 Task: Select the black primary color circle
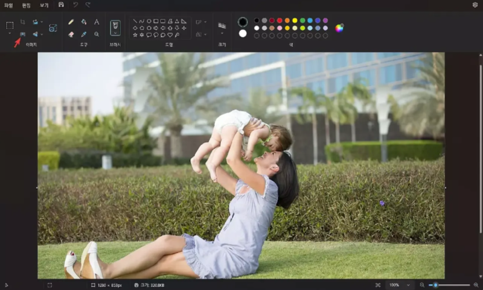point(243,22)
